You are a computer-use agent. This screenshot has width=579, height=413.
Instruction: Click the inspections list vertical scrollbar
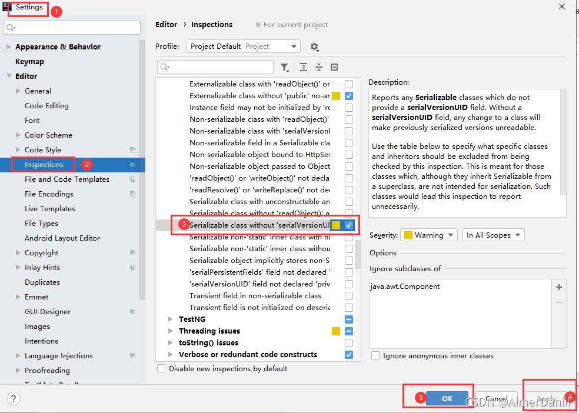357,255
